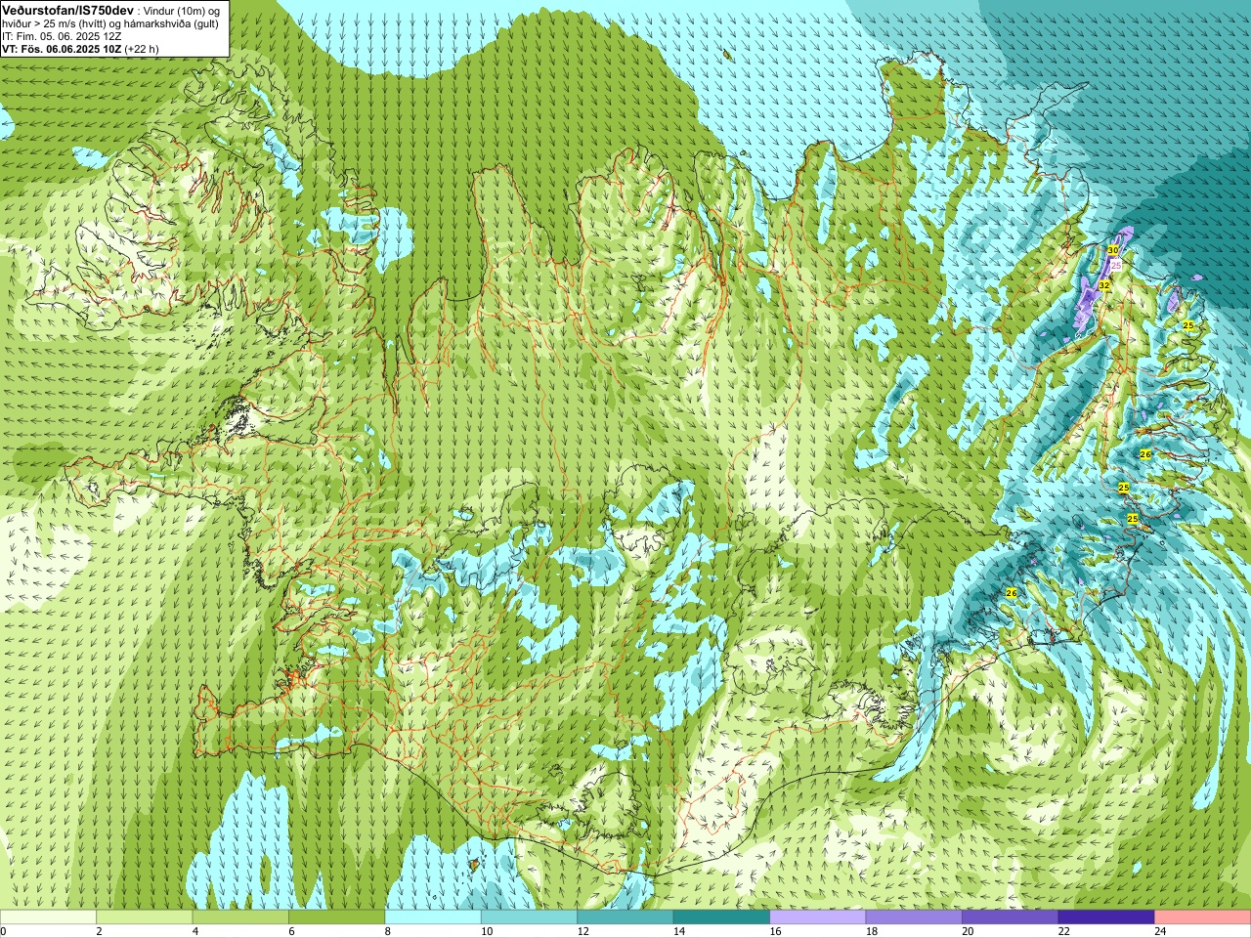
Task: Click the Veðurstofan/IS750dev title text
Action: (x=68, y=9)
